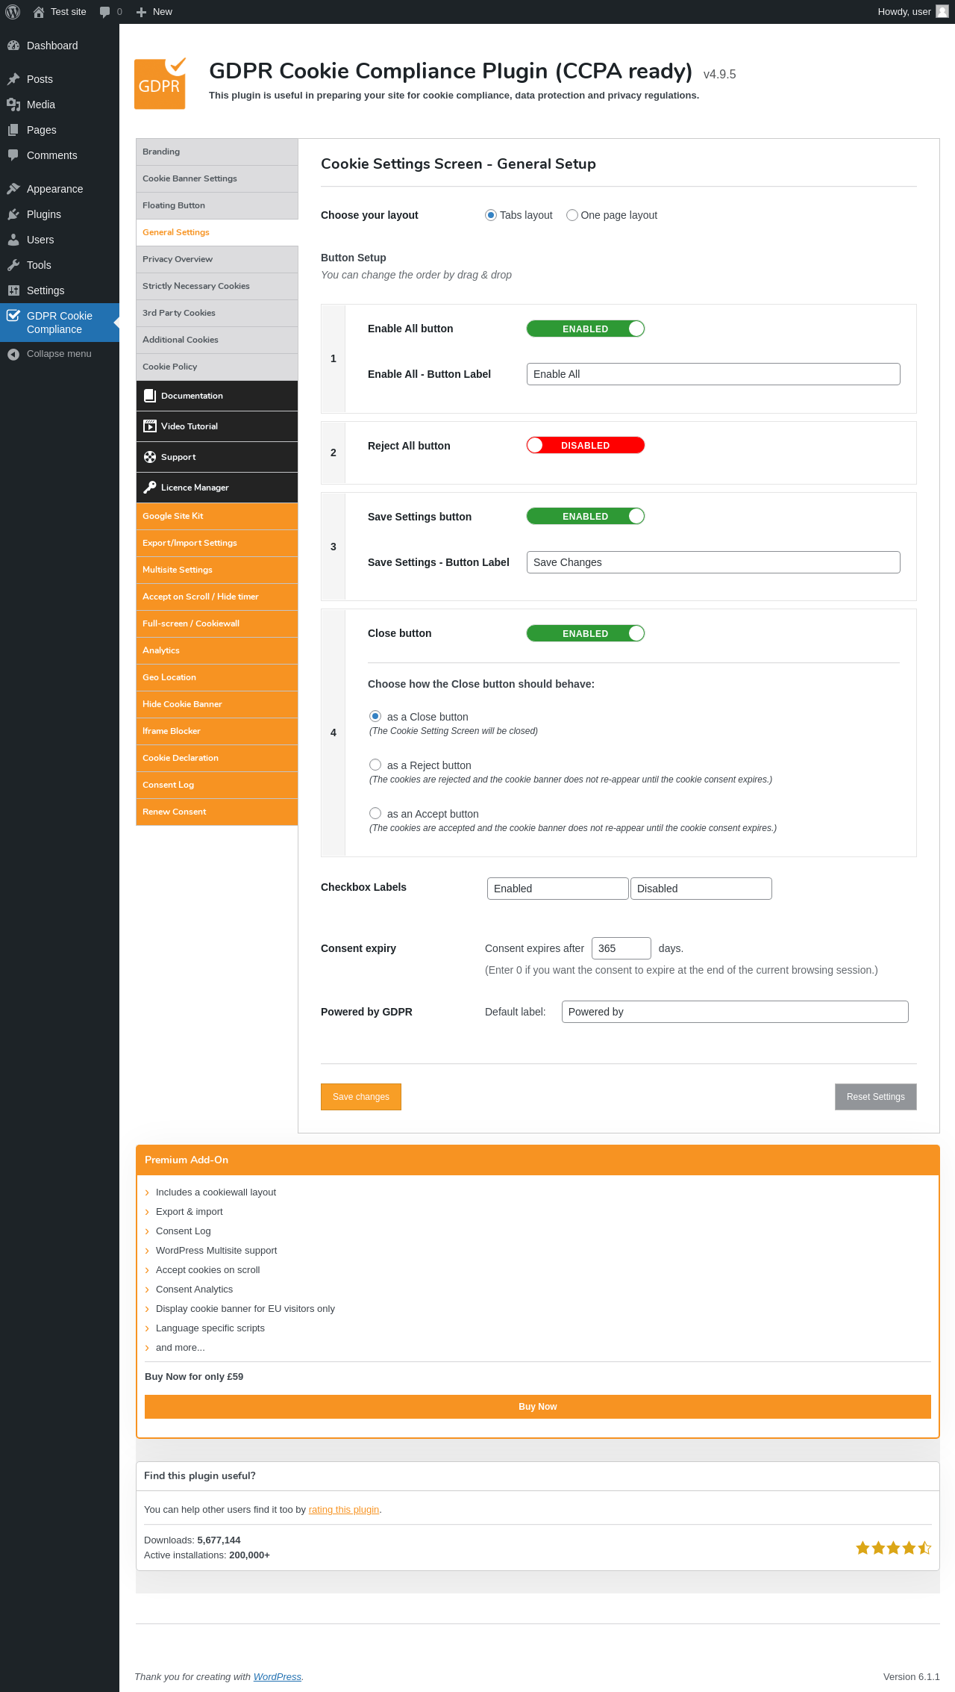Click the comments bubble icon in admin bar
This screenshot has height=1692, width=955.
[104, 12]
